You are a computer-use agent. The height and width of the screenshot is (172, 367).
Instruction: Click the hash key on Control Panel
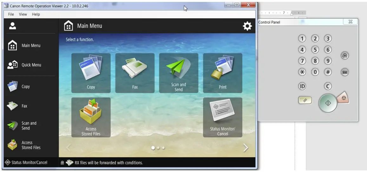(328, 72)
